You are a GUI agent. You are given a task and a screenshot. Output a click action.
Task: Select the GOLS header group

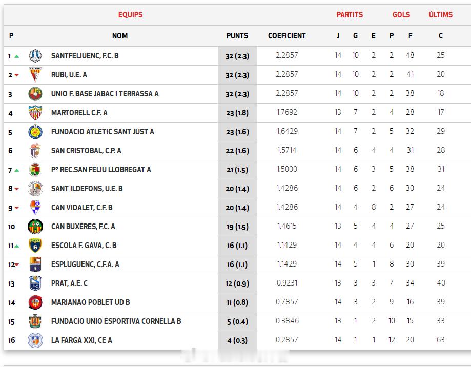[x=401, y=15]
